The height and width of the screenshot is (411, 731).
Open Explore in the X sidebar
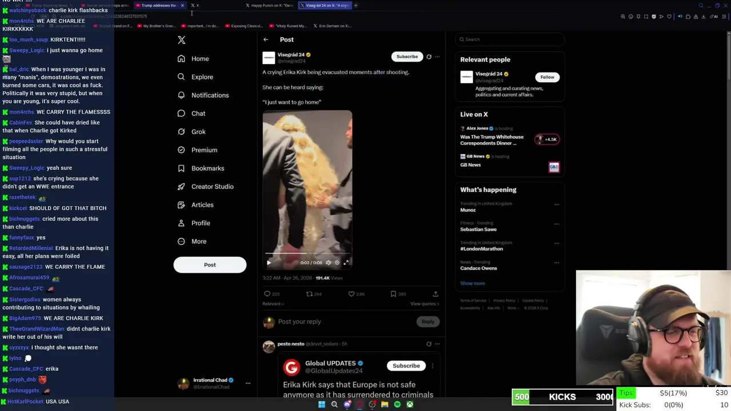(x=195, y=77)
